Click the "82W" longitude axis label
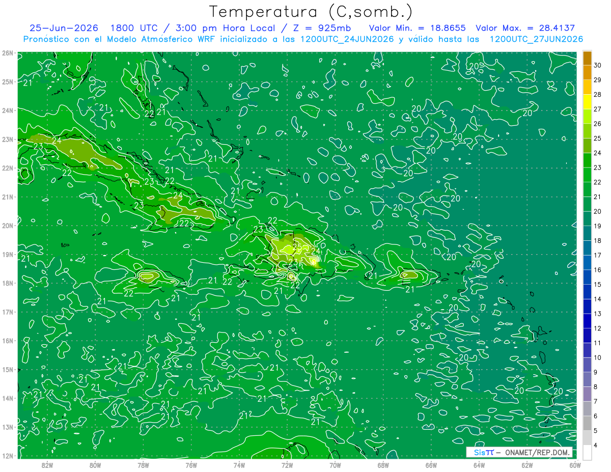Image resolution: width=611 pixels, height=472 pixels. (x=47, y=465)
